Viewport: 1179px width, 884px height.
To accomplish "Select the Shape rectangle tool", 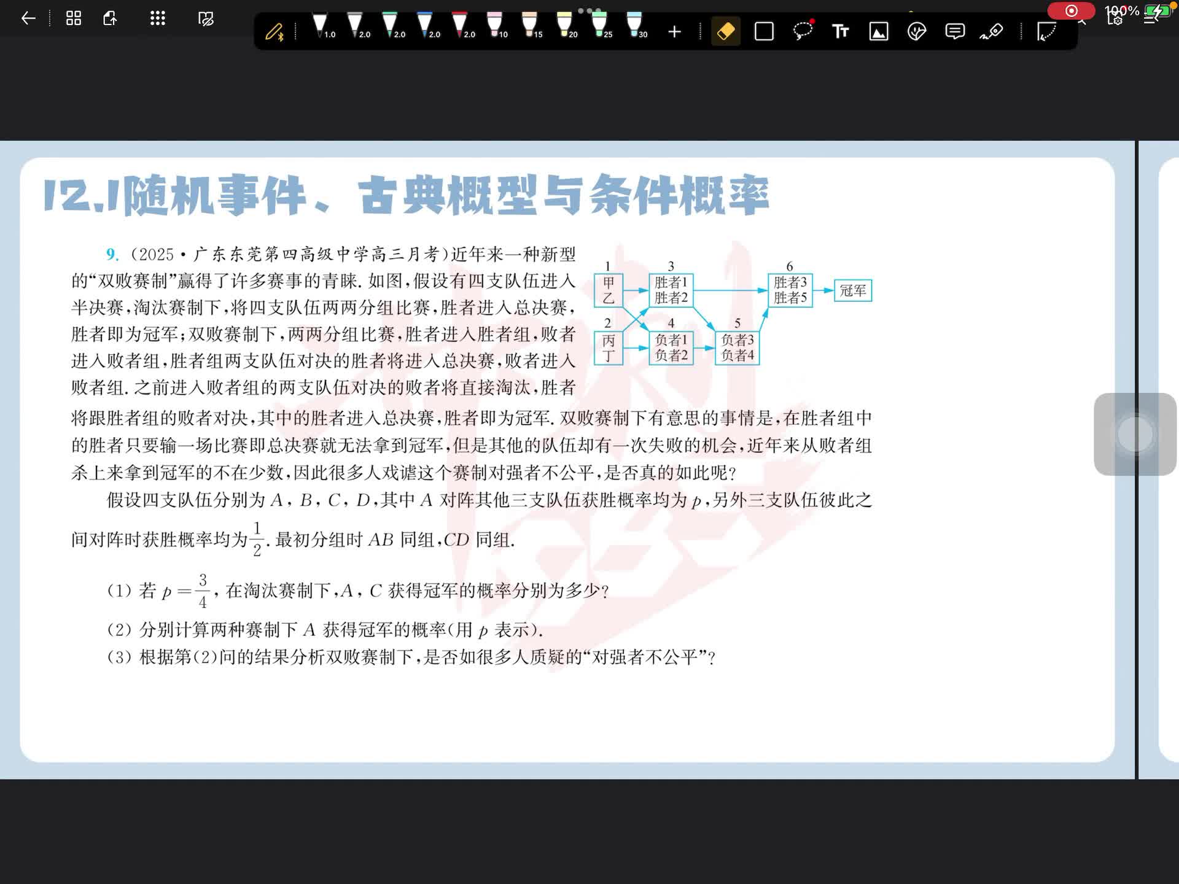I will pos(764,31).
